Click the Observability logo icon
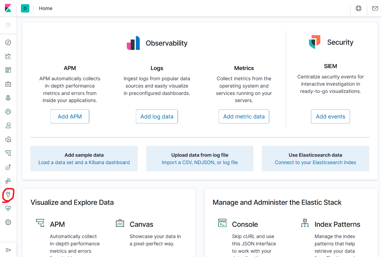This screenshot has width=381, height=257. pyautogui.click(x=133, y=43)
